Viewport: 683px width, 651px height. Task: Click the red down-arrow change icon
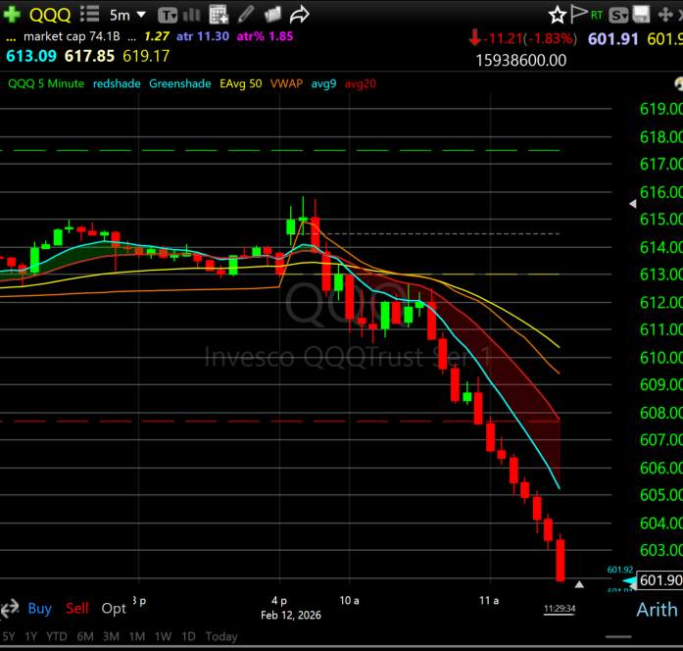[474, 38]
